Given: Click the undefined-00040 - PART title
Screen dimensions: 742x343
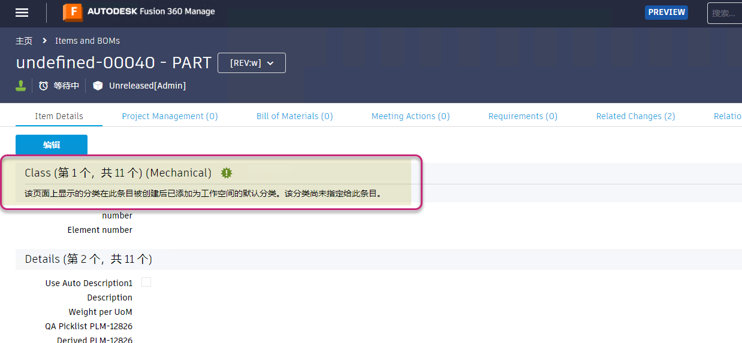Looking at the screenshot, I should tap(114, 63).
